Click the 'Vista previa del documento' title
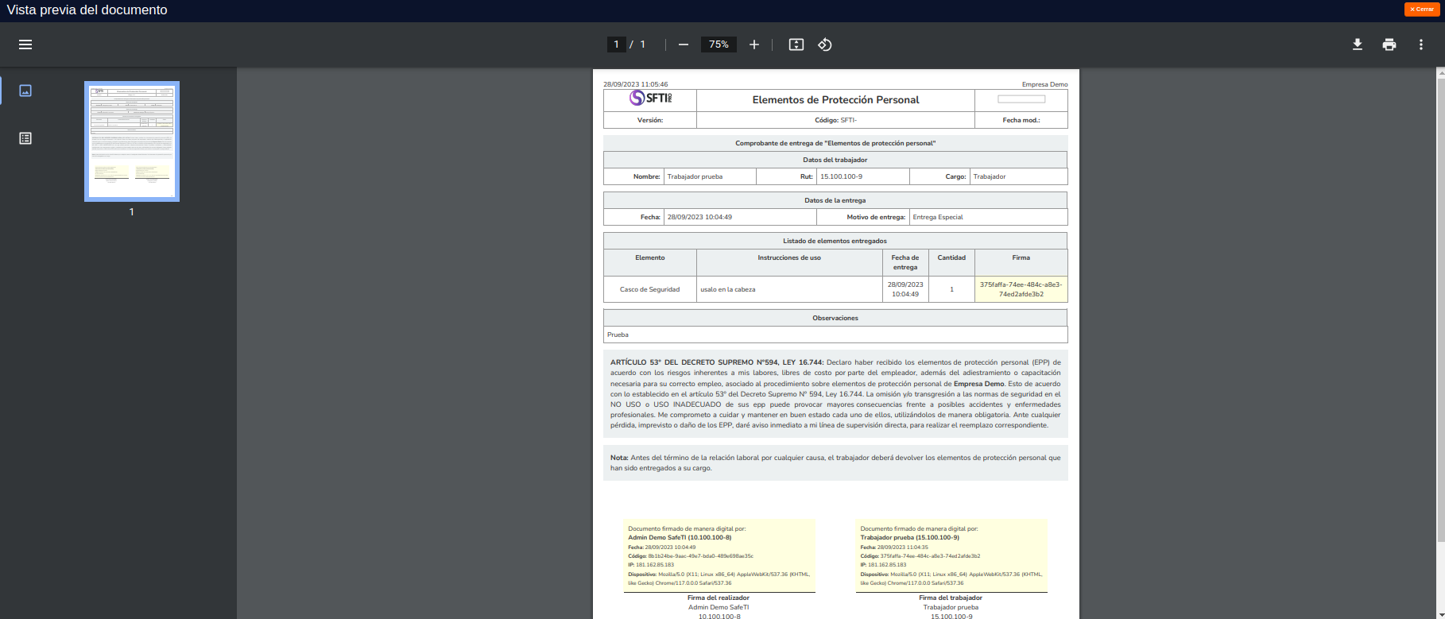1445x619 pixels. click(x=87, y=10)
